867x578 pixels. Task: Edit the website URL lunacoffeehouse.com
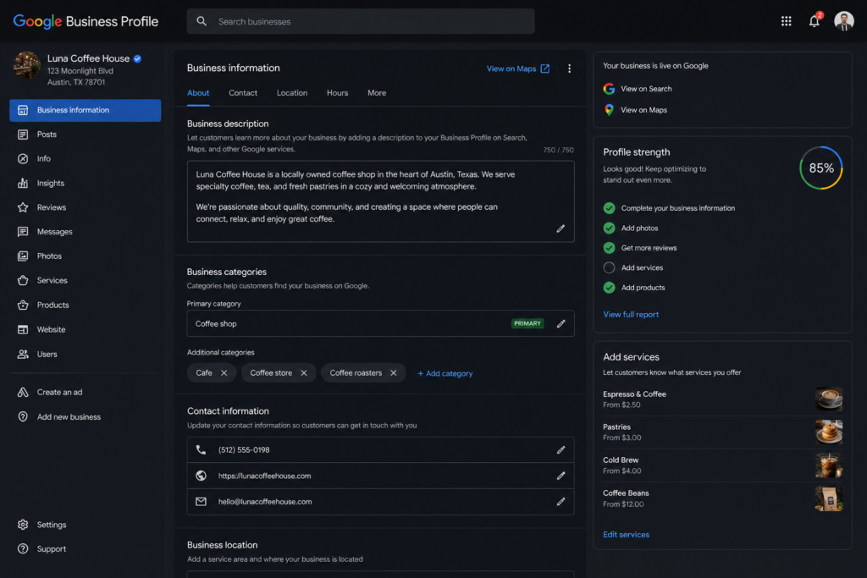point(561,476)
